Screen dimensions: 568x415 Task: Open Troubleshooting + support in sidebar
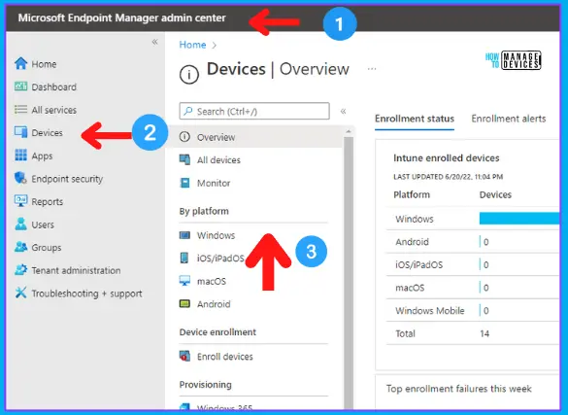(86, 294)
